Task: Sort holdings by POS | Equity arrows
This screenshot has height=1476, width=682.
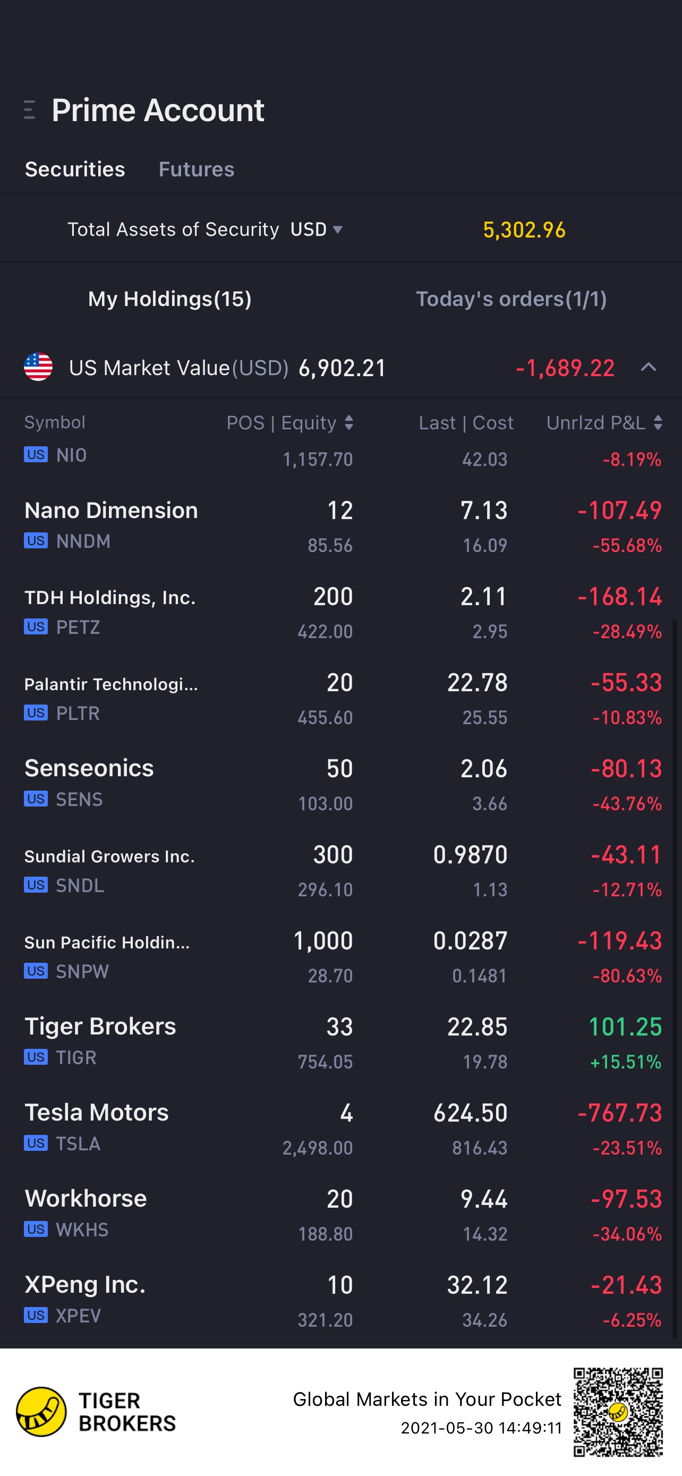Action: tap(349, 423)
